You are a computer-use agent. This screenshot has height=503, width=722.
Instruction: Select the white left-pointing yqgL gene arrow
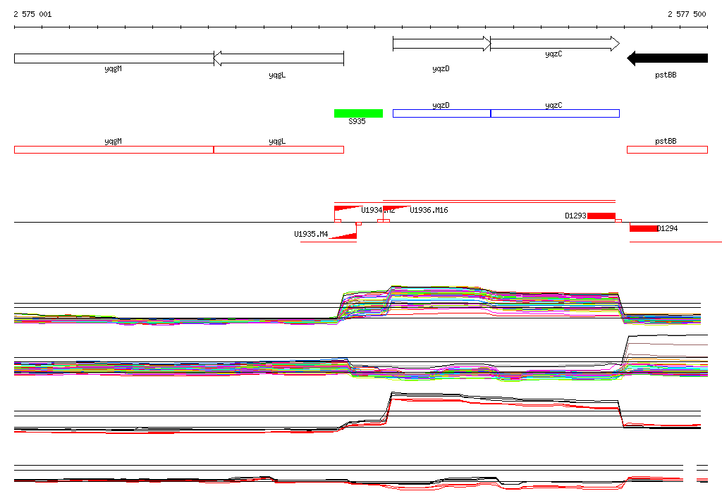(x=279, y=58)
